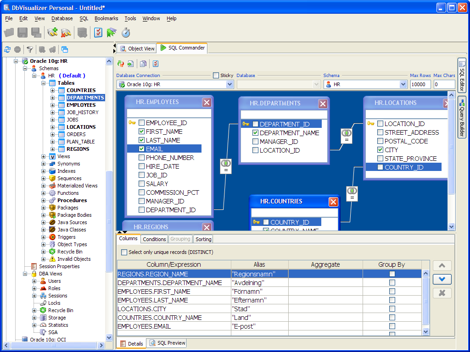This screenshot has width=470, height=352.
Task: Check the SALARY column in HR.EMPLOYEES
Action: (x=142, y=184)
